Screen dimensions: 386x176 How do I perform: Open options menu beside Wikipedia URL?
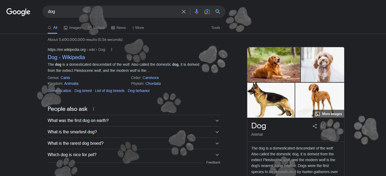tap(112, 50)
